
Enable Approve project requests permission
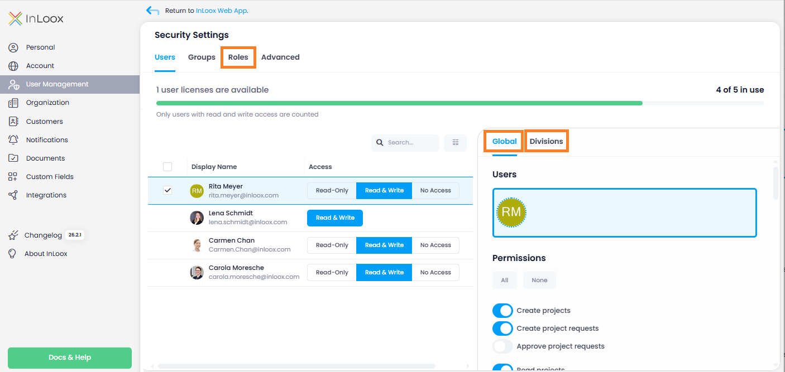pyautogui.click(x=502, y=346)
